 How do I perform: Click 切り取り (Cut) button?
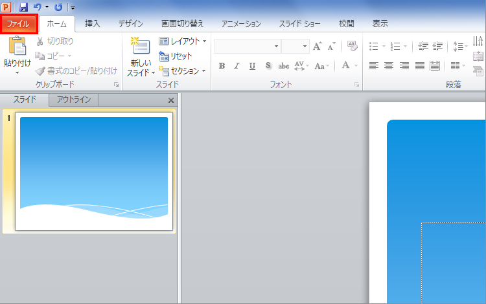tap(55, 41)
